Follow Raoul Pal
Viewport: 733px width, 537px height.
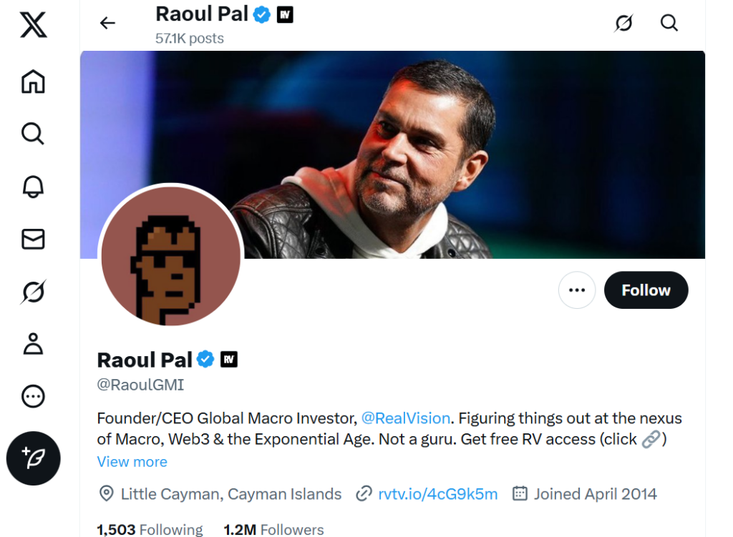(x=646, y=290)
